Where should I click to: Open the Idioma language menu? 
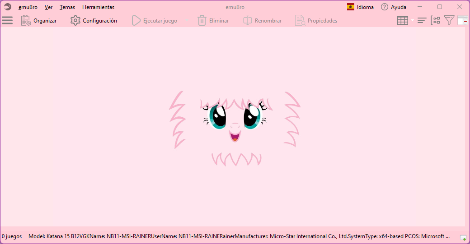pyautogui.click(x=360, y=7)
